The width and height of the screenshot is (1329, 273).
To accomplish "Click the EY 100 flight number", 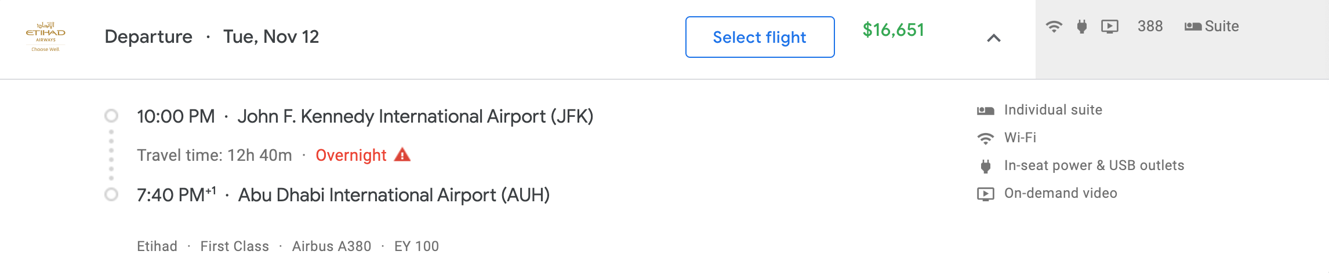I will pos(416,246).
